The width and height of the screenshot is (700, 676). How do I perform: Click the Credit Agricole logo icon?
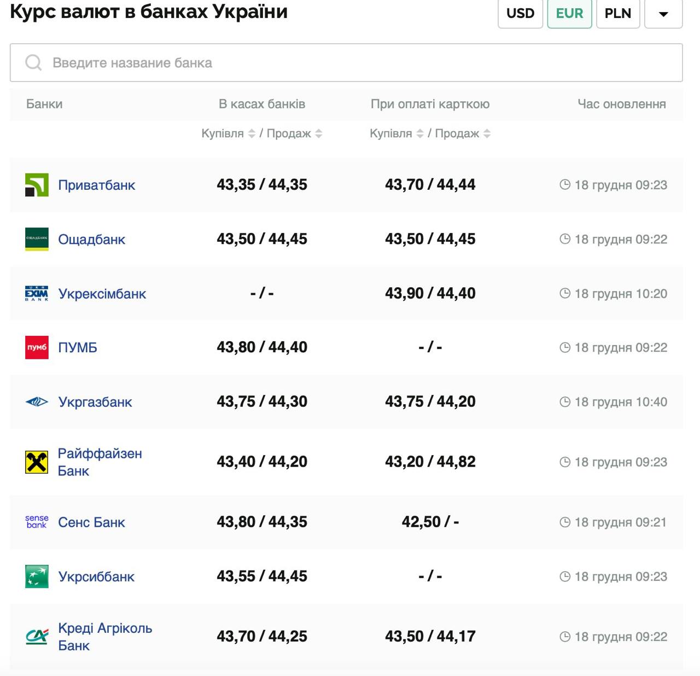37,637
